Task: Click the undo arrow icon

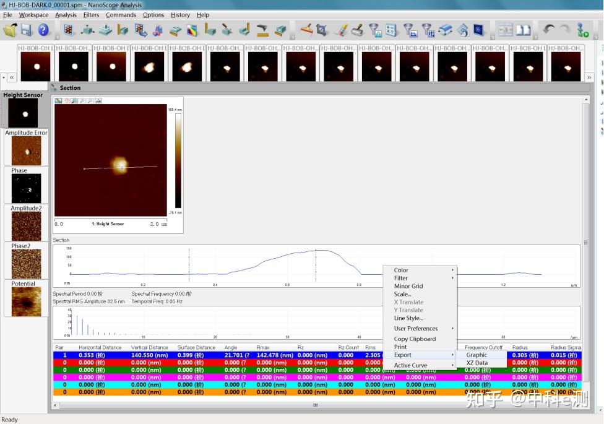Action: point(549,30)
